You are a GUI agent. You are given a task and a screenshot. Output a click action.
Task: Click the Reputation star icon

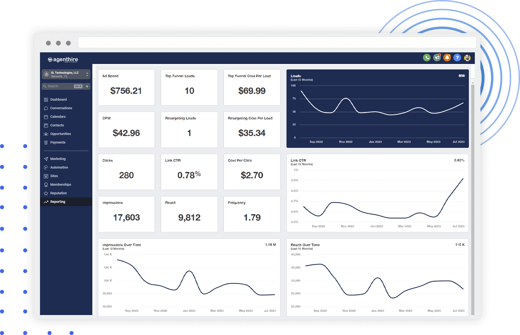[x=46, y=193]
